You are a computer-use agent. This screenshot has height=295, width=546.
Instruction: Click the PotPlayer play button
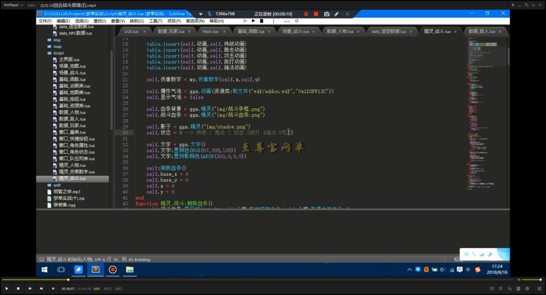[6, 289]
